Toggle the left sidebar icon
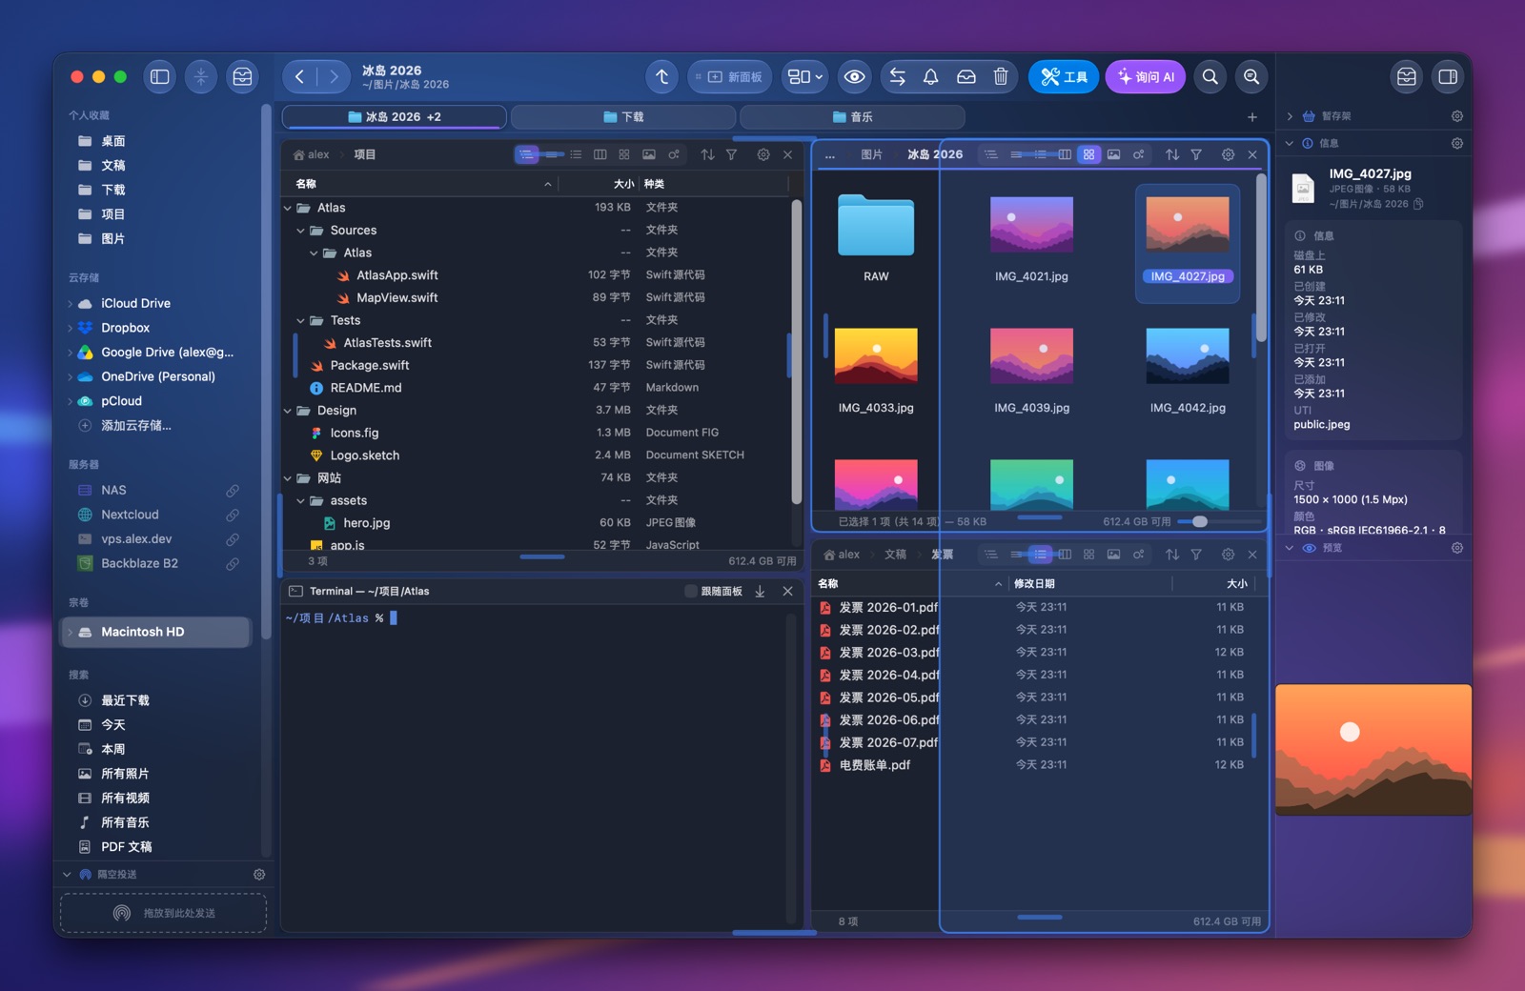This screenshot has width=1525, height=991. point(160,77)
